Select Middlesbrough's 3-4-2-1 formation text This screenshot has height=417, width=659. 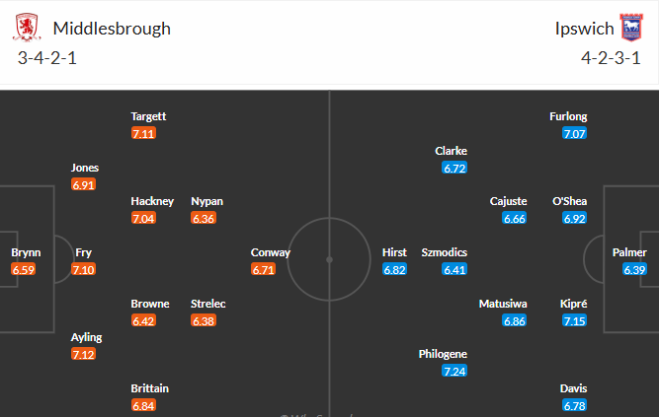click(x=47, y=57)
